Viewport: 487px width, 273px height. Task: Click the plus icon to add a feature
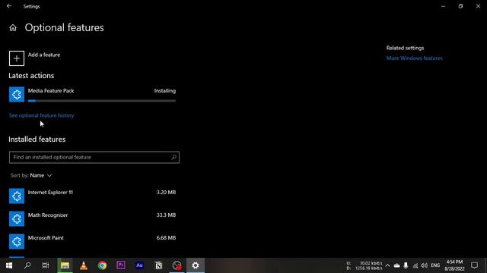click(17, 58)
